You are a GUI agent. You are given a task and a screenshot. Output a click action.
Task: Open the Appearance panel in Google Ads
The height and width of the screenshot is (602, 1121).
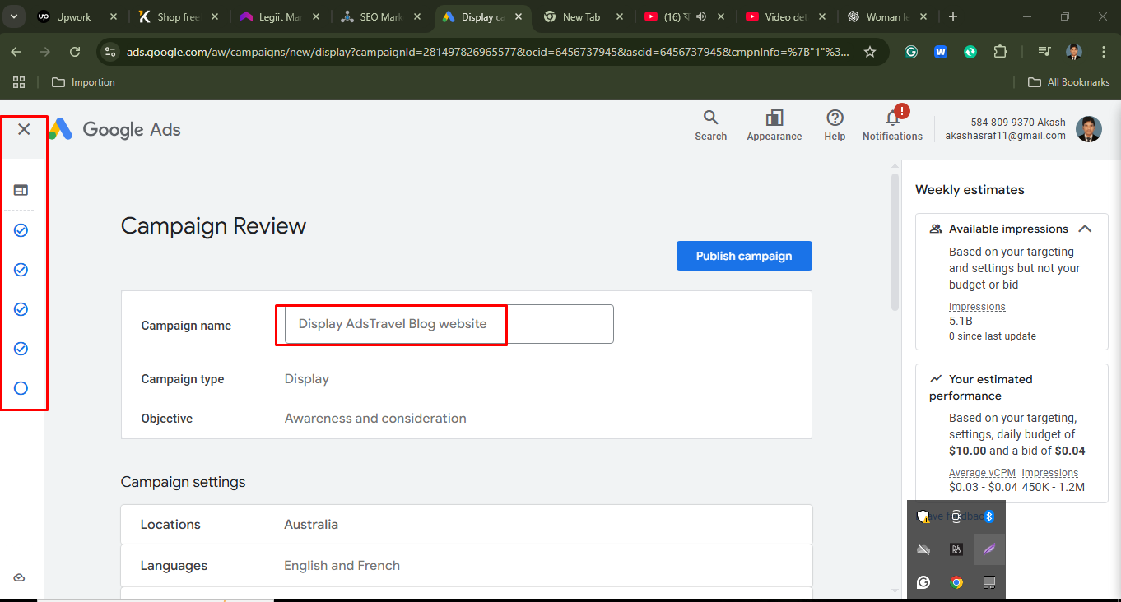tap(774, 124)
